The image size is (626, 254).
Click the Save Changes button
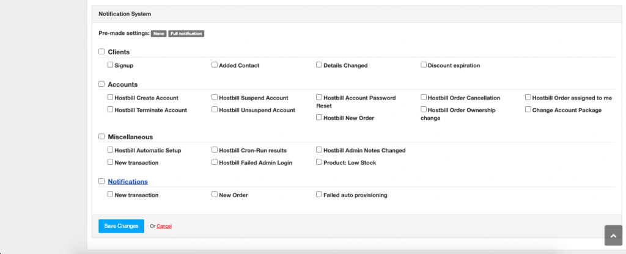(x=122, y=226)
